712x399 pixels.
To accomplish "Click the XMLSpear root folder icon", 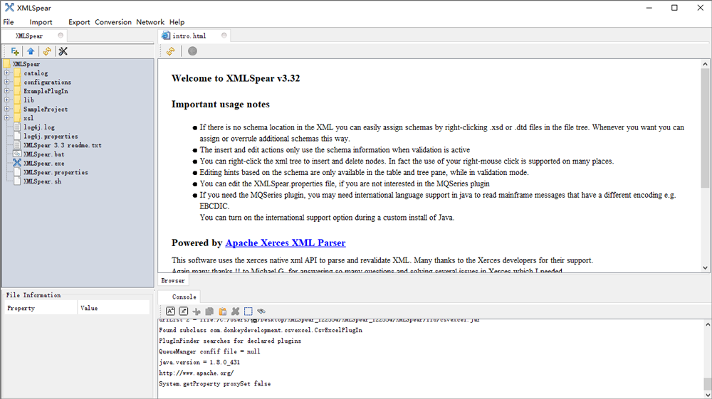I will pos(6,64).
